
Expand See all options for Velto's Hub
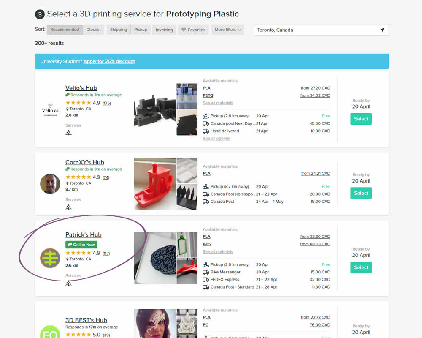tap(216, 139)
